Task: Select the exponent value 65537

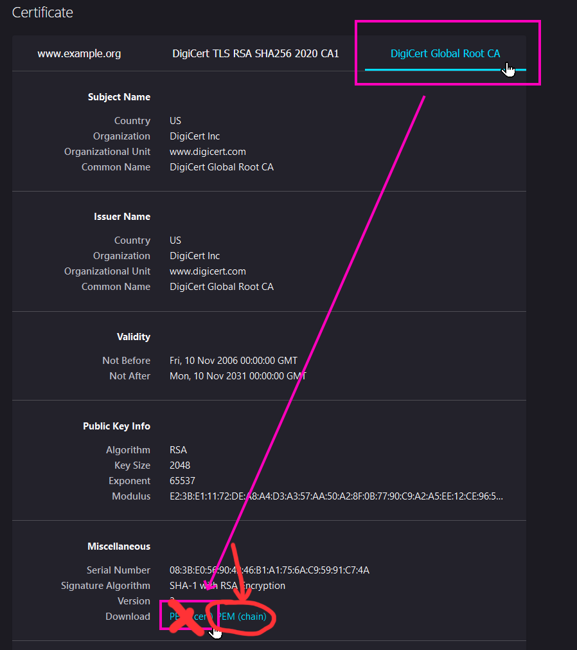Action: click(x=182, y=481)
